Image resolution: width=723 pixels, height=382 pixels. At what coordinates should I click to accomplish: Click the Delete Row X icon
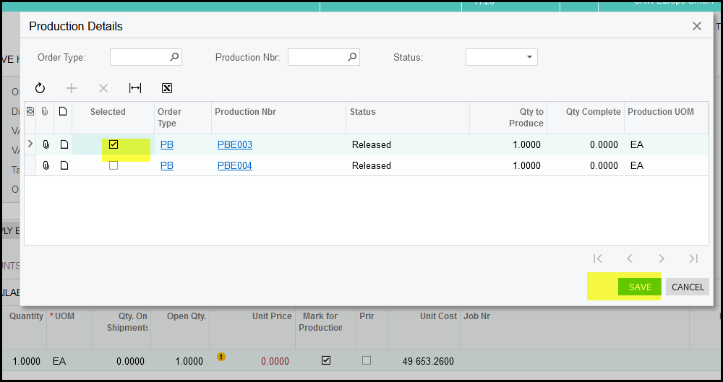(103, 88)
